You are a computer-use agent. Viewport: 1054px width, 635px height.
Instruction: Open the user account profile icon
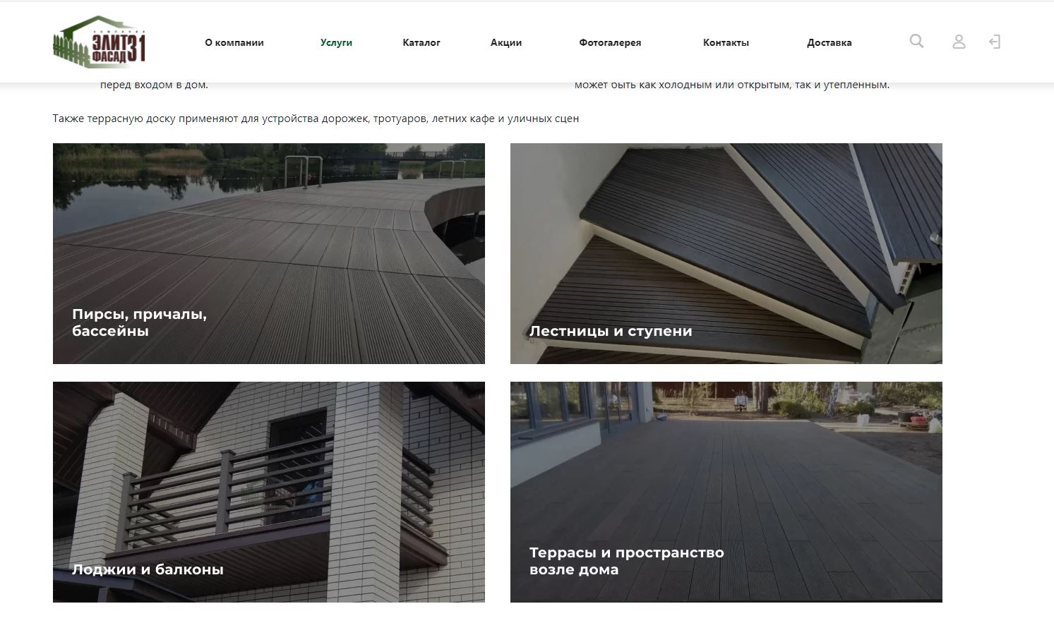tap(959, 42)
